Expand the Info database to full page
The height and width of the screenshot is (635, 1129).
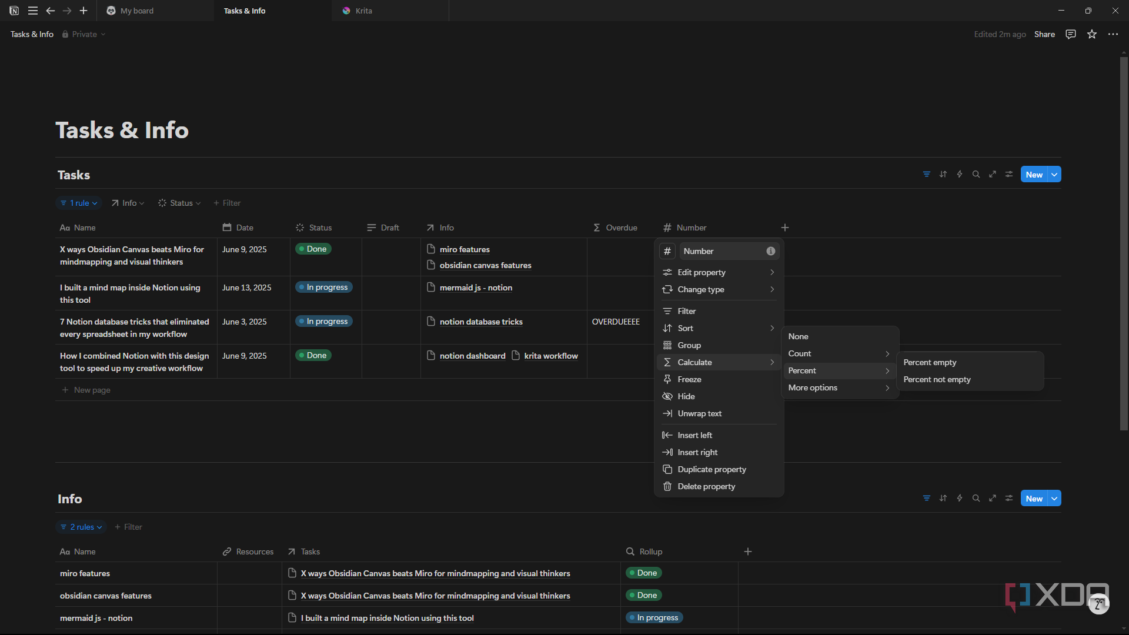(x=993, y=499)
